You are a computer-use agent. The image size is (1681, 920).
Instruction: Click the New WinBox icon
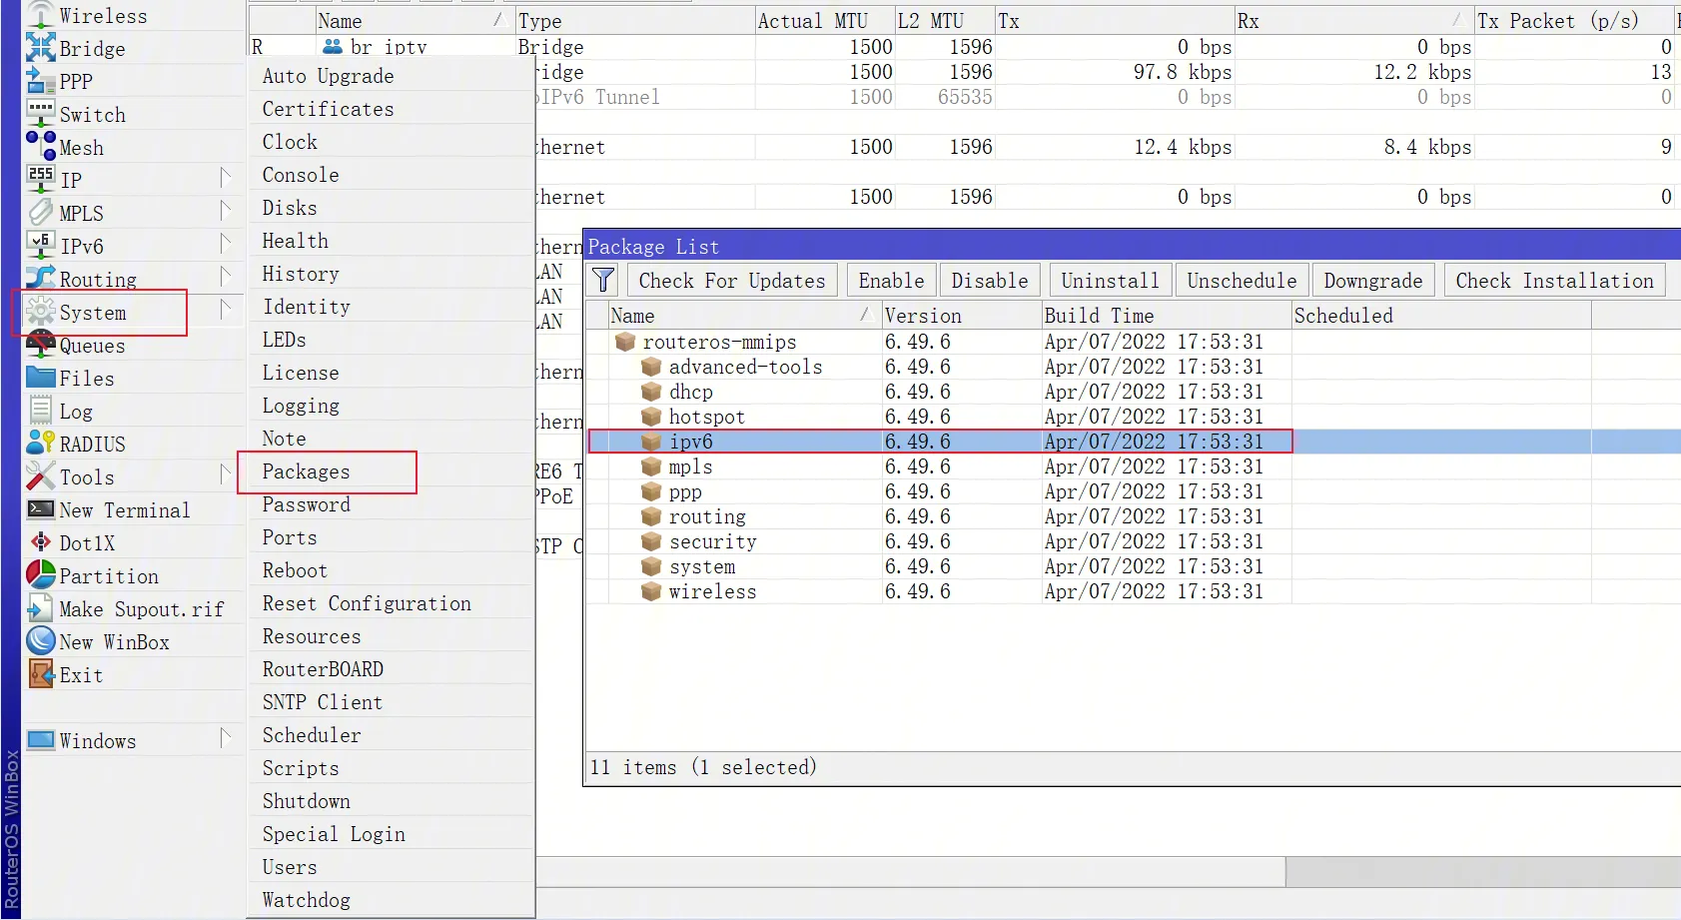click(x=41, y=641)
